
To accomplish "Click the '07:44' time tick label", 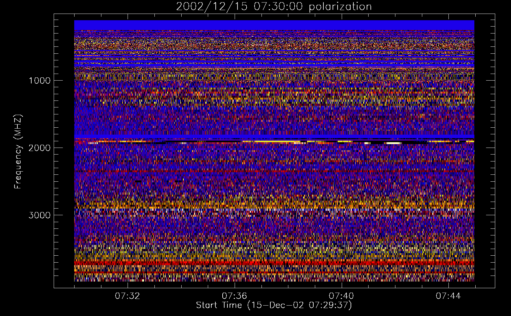I will (448, 296).
